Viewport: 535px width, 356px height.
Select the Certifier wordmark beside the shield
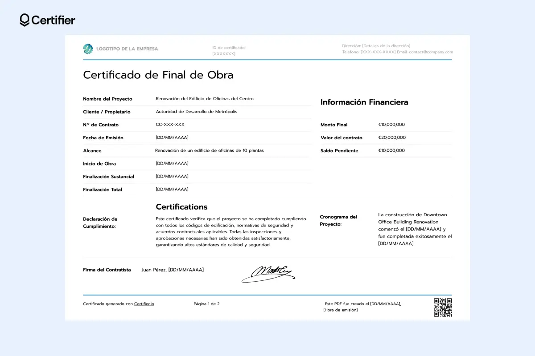(53, 20)
